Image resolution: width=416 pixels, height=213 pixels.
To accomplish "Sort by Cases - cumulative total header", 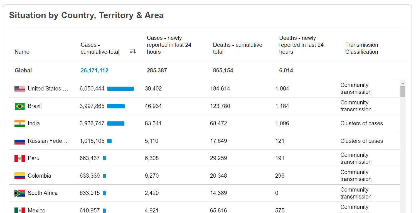I will tap(100, 48).
